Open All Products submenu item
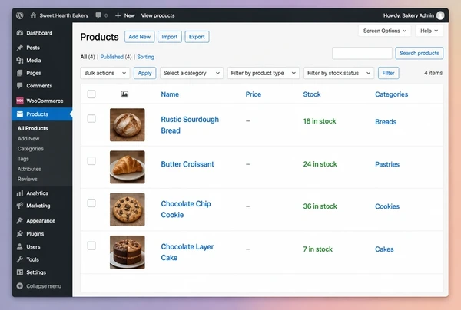This screenshot has width=461, height=310. point(32,128)
